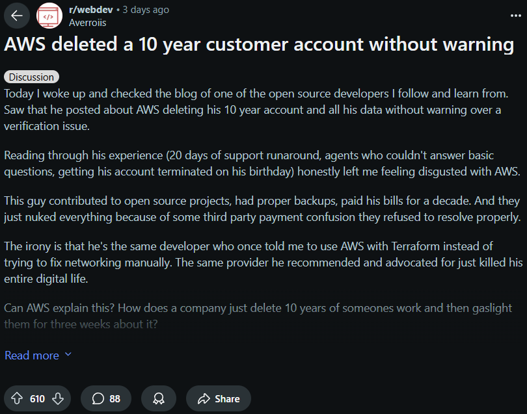Open the r/webdev community avatar
Image resolution: width=527 pixels, height=414 pixels.
(x=49, y=16)
